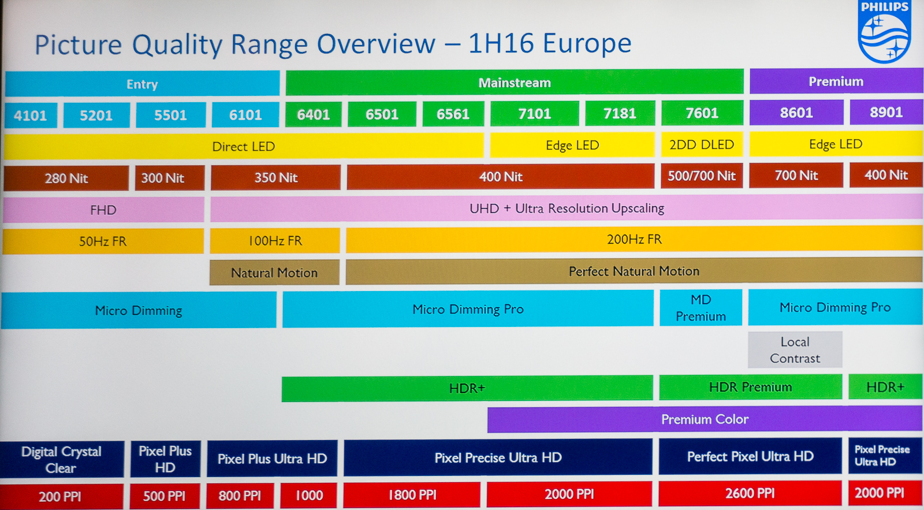The width and height of the screenshot is (924, 510).
Task: Select the wide "400 Nit" bar beside 350 Nit
Action: 501,176
